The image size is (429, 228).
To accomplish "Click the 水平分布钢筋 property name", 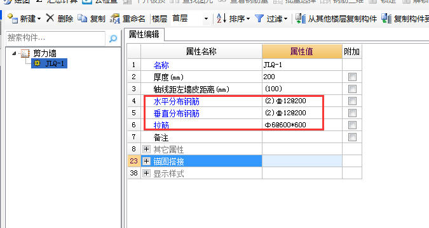I will (177, 101).
